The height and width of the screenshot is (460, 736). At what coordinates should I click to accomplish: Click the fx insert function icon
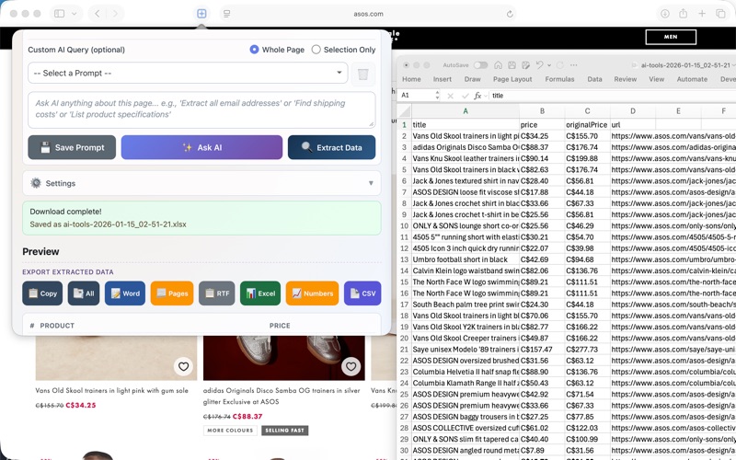[477, 96]
